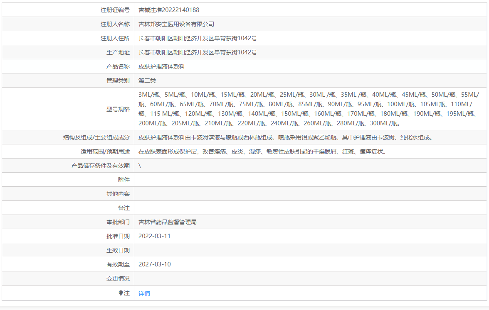Screen dimensions: 489x310
Task: Click the 变更情况 label
Action: pos(118,278)
